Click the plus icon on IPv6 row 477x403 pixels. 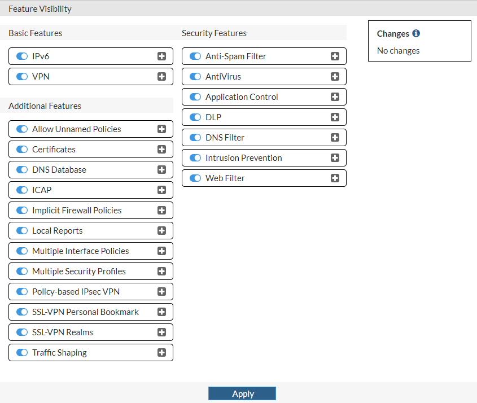[x=161, y=56]
